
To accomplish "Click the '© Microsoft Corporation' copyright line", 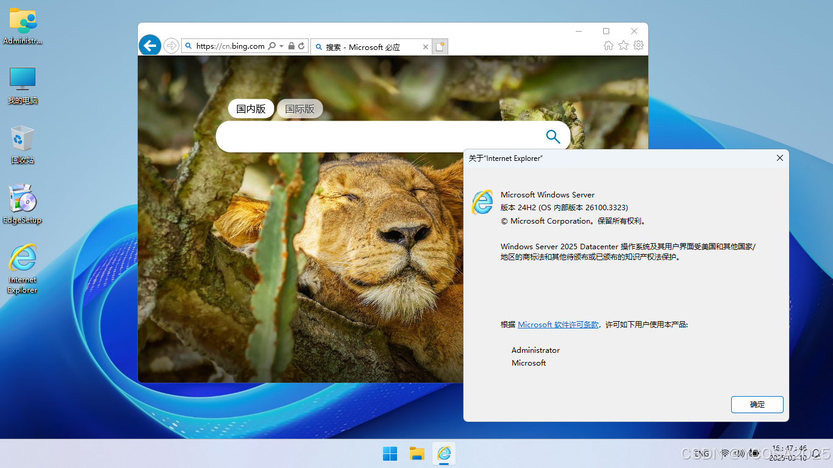I will [x=573, y=221].
